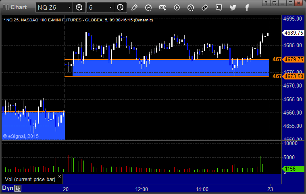Click the 4670.00 price axis label

[x=293, y=86]
